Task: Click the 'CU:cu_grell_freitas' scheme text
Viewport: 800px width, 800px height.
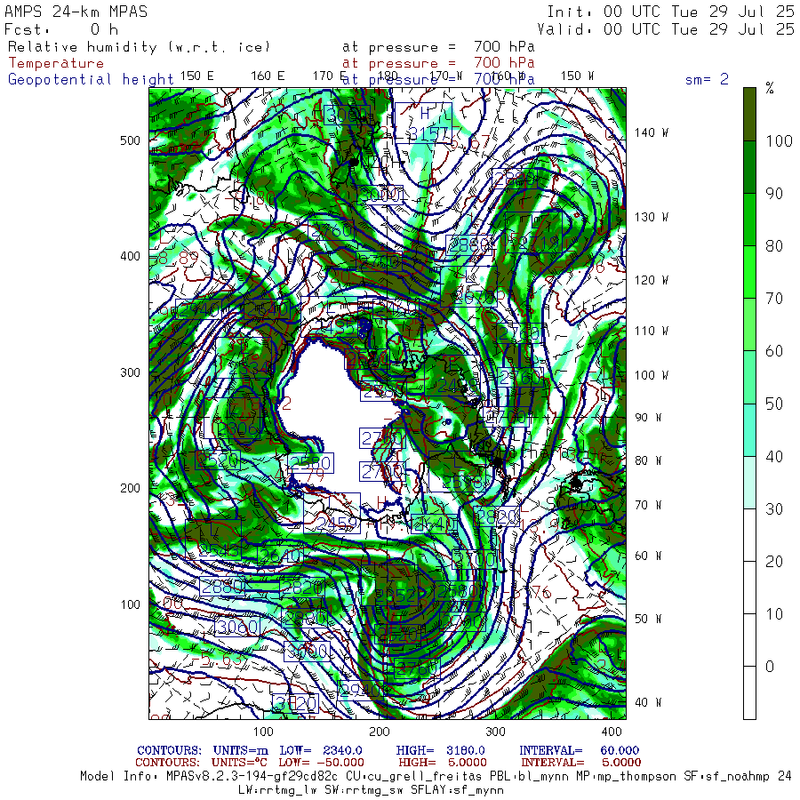Action: (412, 777)
